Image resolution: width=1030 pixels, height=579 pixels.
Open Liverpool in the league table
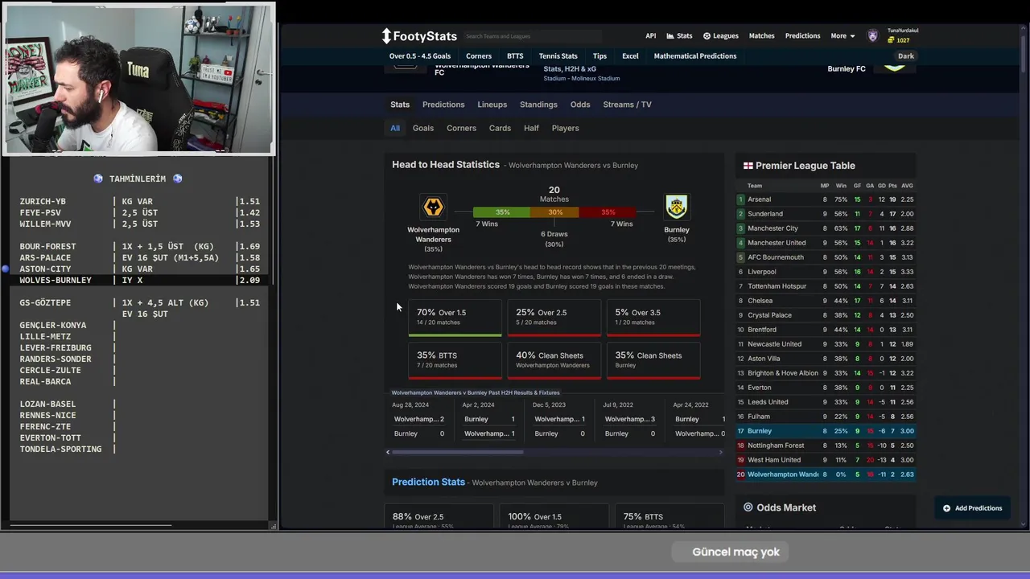click(826, 272)
